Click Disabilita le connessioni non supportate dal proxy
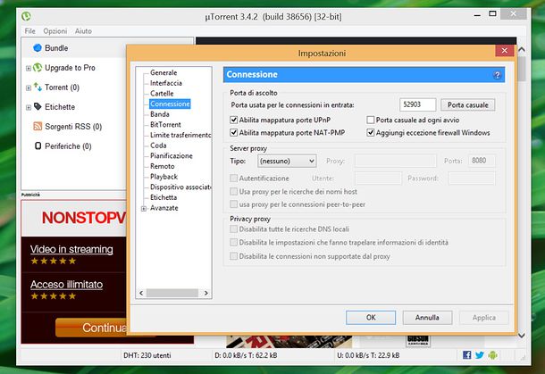This screenshot has width=545, height=374. 233,256
